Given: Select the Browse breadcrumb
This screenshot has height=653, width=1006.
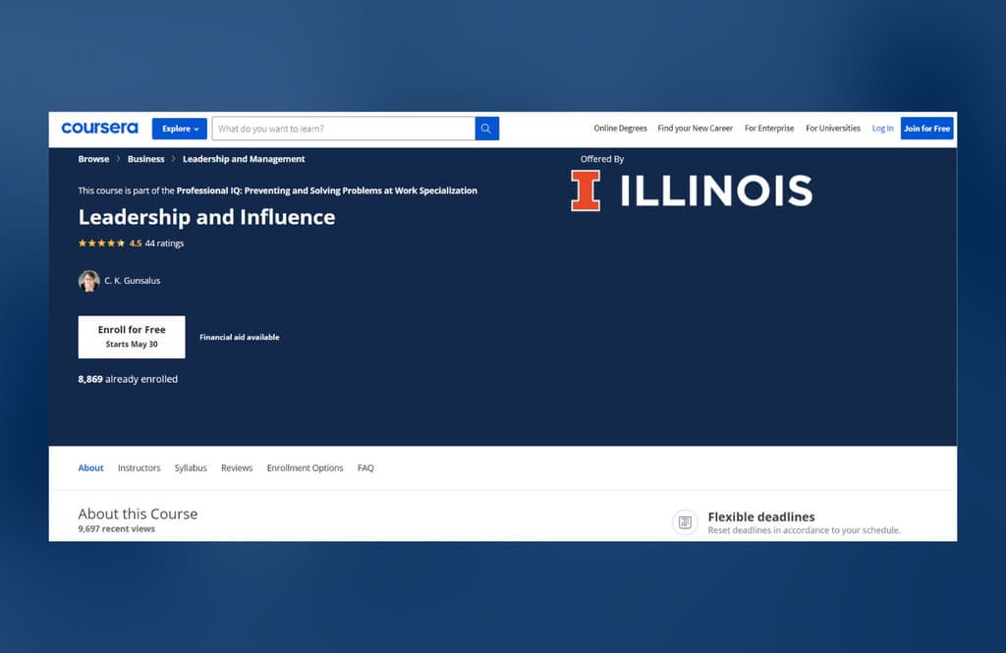Looking at the screenshot, I should (x=93, y=159).
